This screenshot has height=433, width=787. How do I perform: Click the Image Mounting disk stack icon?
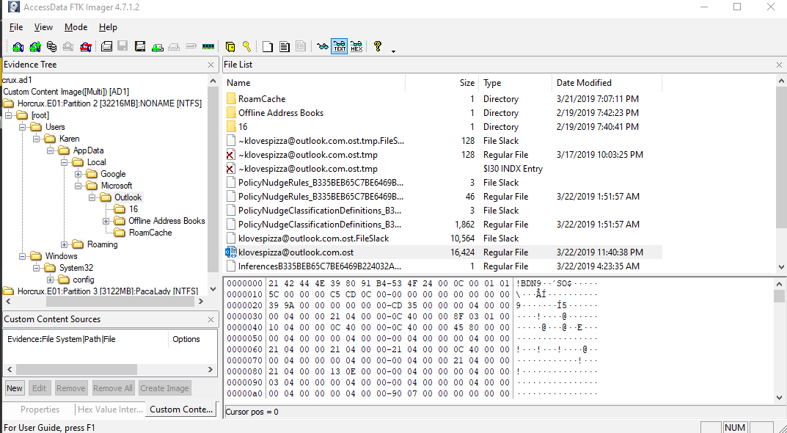[x=51, y=46]
